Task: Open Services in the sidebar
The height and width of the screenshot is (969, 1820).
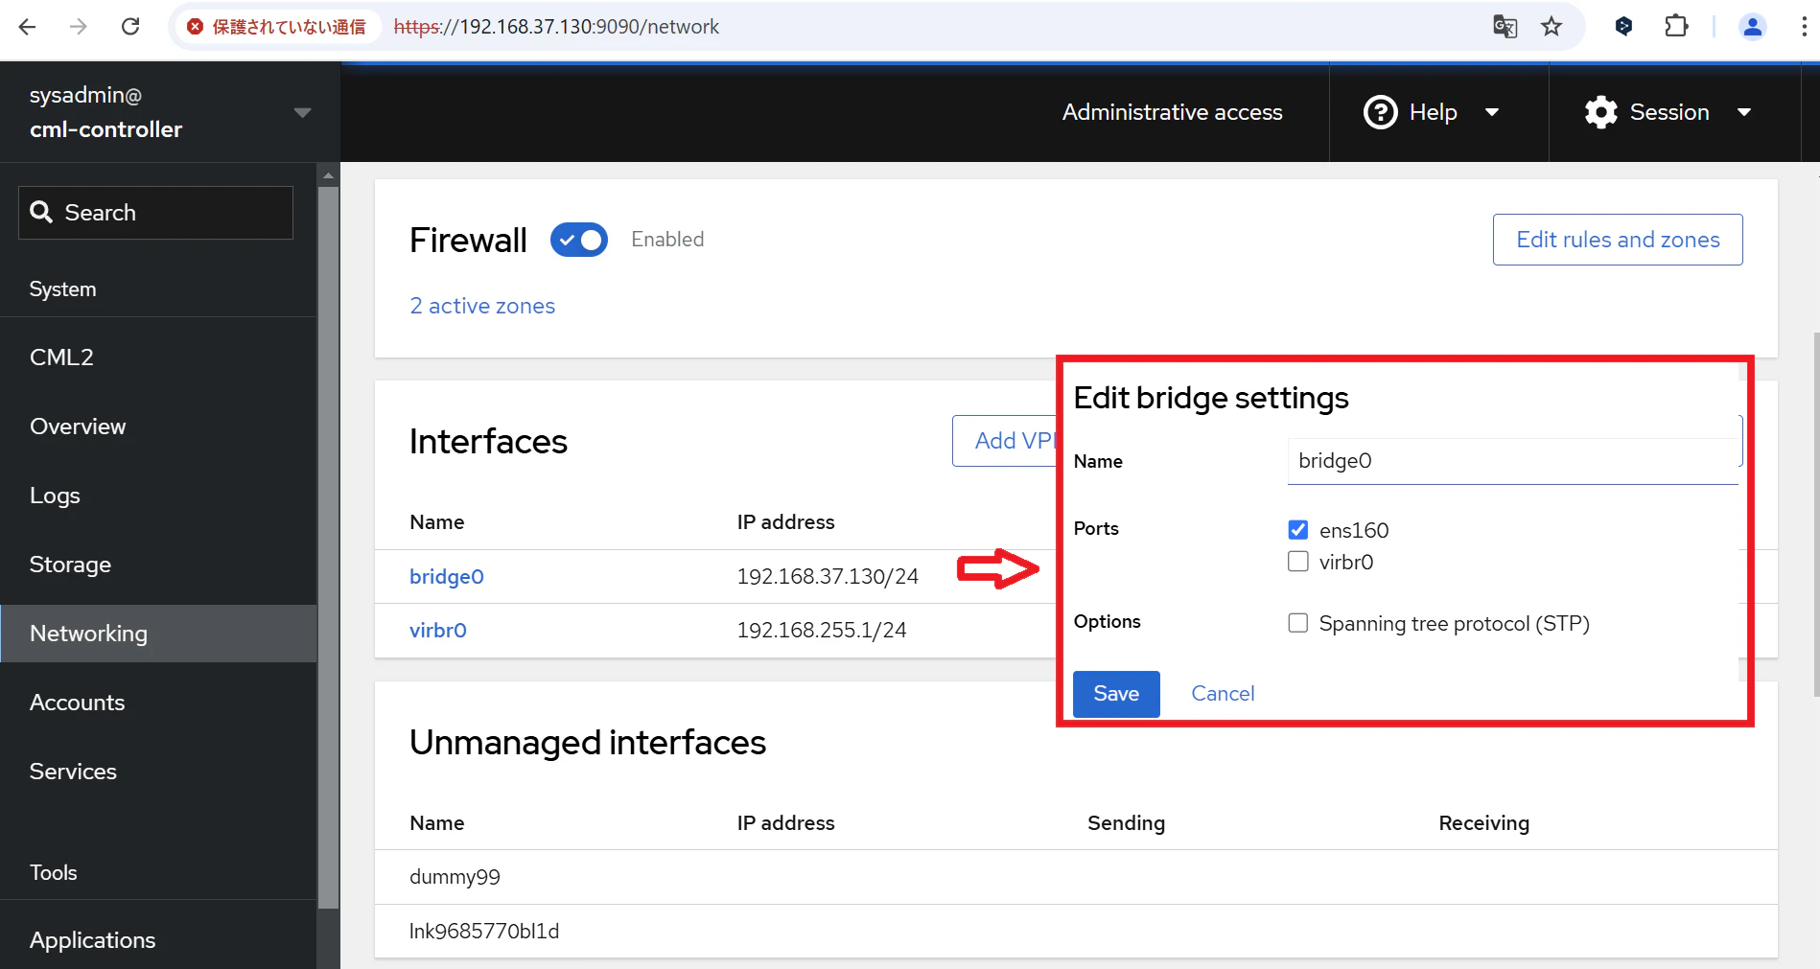Action: (x=158, y=772)
